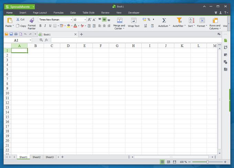Viewport: 234px width, 168px height.
Task: Click the AutoFilter funnel icon
Action: click(x=179, y=20)
